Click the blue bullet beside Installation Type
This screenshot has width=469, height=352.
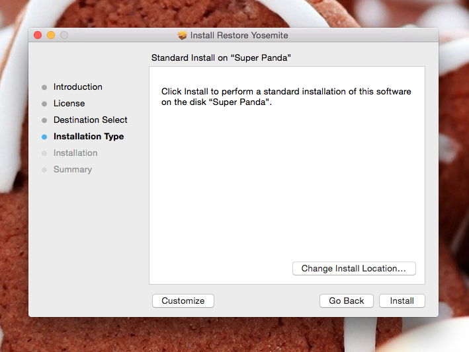point(44,137)
